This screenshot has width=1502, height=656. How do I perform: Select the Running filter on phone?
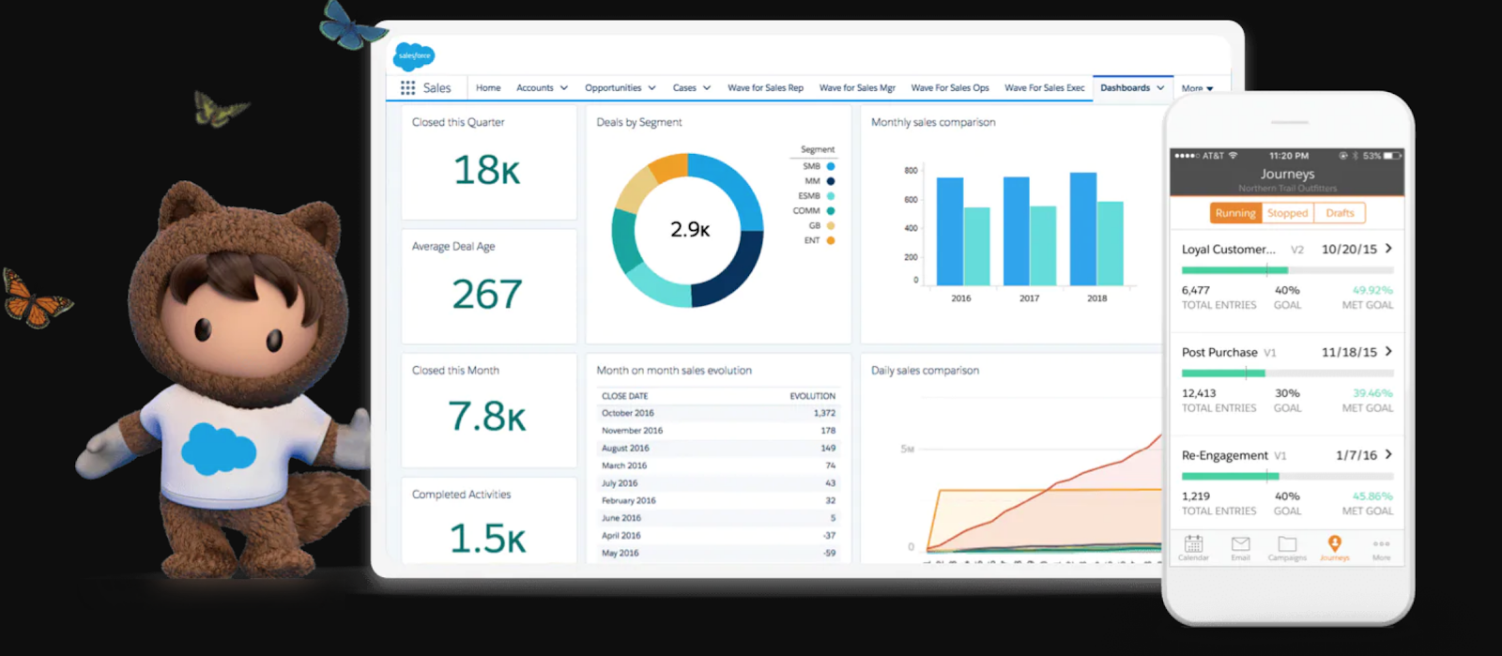[x=1235, y=213]
